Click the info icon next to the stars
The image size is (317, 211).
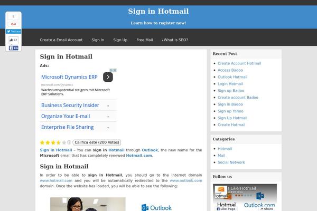[69, 142]
